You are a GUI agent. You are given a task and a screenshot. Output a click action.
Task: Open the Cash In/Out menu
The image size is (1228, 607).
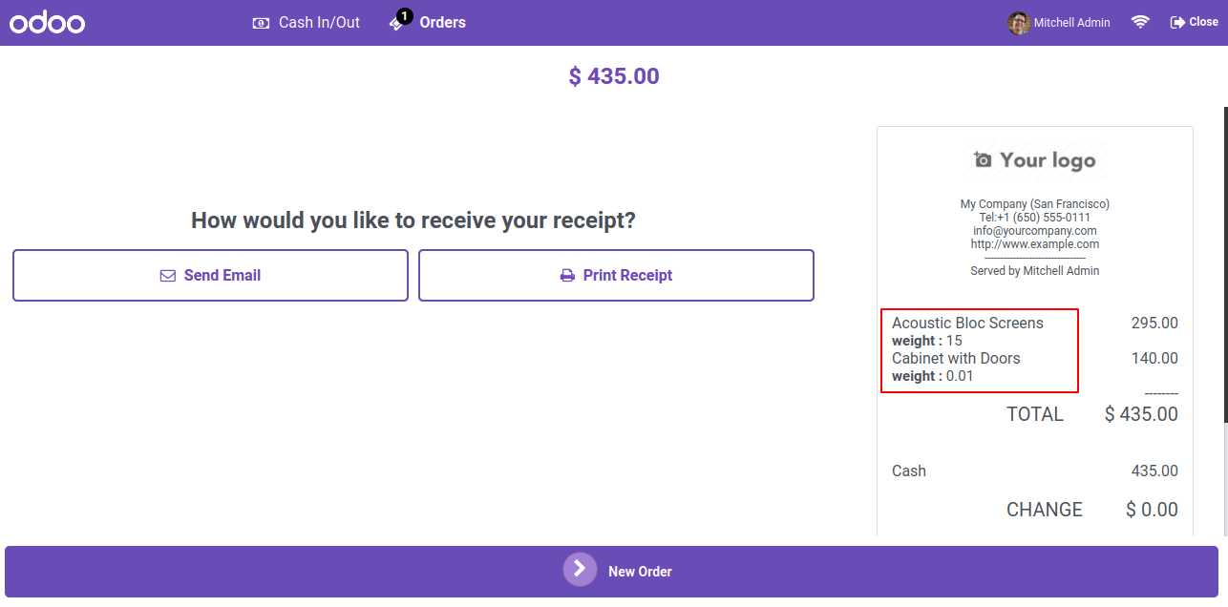click(307, 22)
